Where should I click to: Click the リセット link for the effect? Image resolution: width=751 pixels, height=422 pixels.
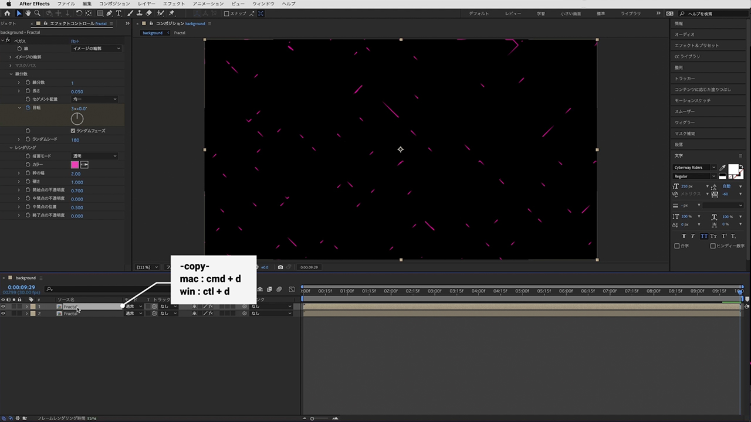(x=75, y=41)
